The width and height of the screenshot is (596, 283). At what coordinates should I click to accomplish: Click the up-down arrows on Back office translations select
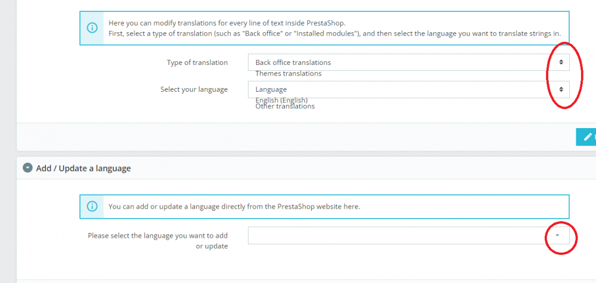560,62
